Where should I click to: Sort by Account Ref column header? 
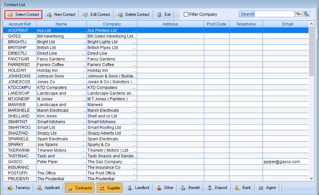click(x=19, y=24)
